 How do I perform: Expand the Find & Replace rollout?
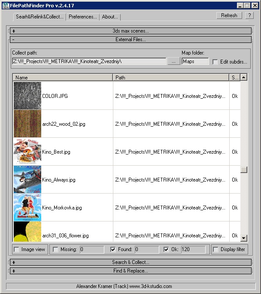[131, 271]
